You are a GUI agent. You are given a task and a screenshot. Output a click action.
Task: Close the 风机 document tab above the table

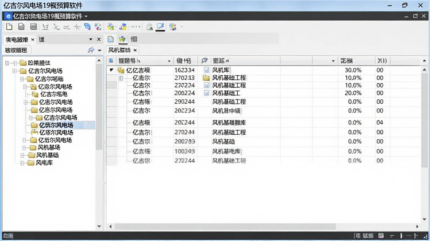135,50
